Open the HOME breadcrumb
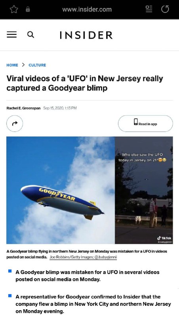This screenshot has width=179, height=318. coord(12,65)
